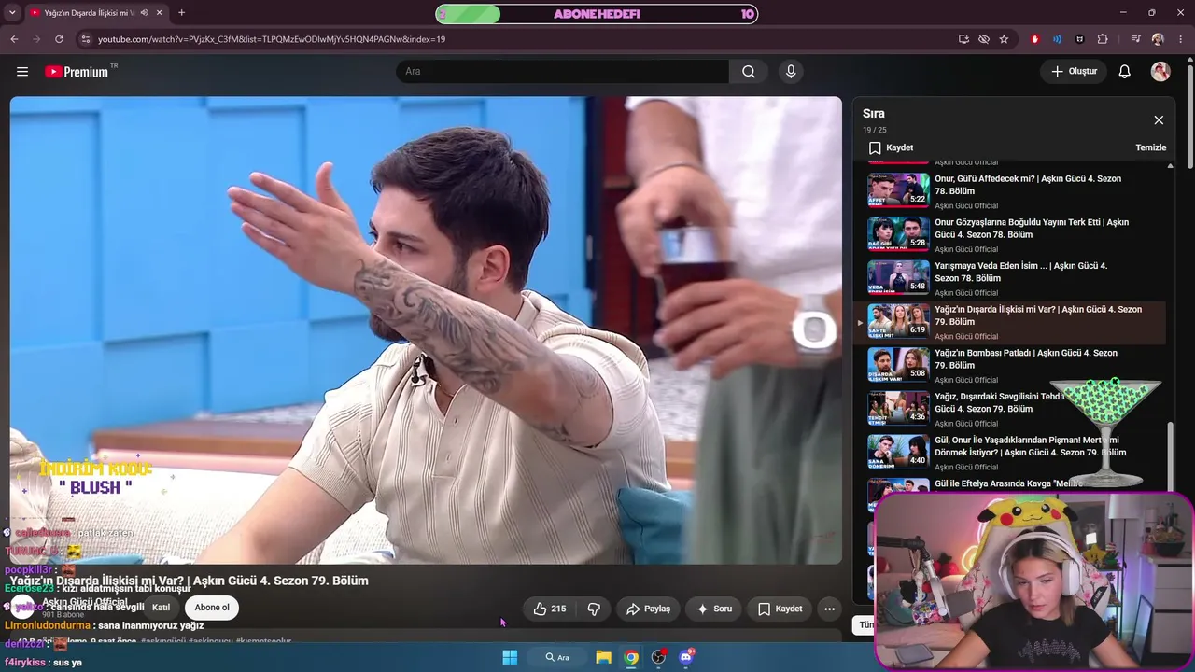This screenshot has width=1195, height=672.
Task: Open a new browser tab
Action: (181, 13)
